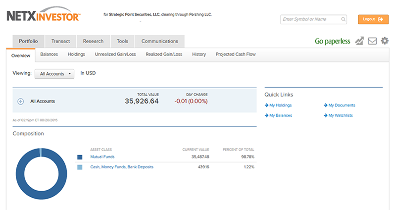This screenshot has height=210, width=396.
Task: Select the Holdings sub-tab
Action: coord(76,54)
